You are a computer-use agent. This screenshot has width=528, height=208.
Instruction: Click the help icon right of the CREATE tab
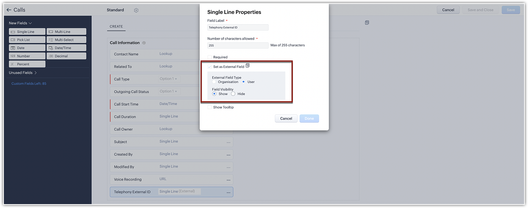click(x=367, y=23)
